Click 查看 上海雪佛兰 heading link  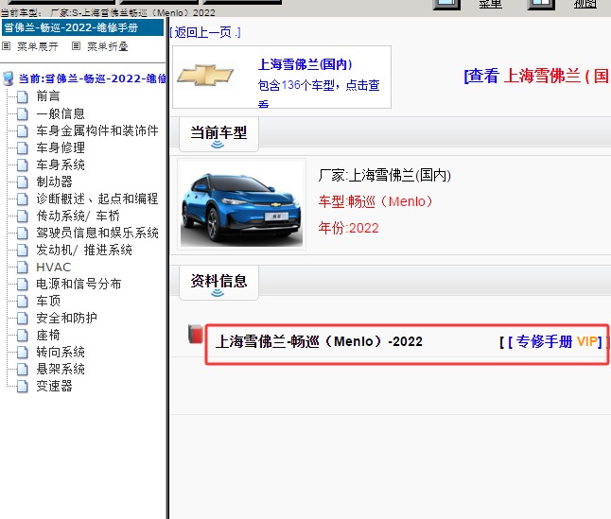[x=537, y=76]
